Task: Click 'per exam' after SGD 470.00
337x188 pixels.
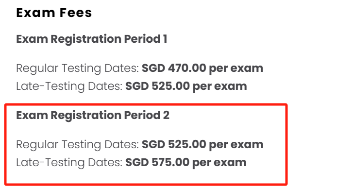Action: pyautogui.click(x=236, y=68)
